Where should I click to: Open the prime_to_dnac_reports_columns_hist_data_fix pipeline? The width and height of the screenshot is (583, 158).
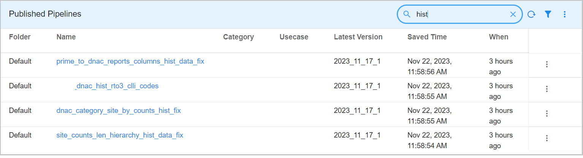pos(130,61)
